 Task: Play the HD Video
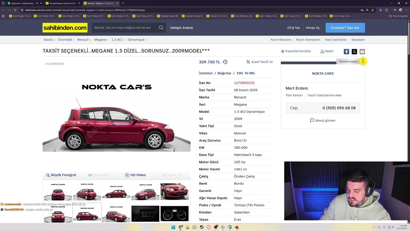[x=135, y=175]
